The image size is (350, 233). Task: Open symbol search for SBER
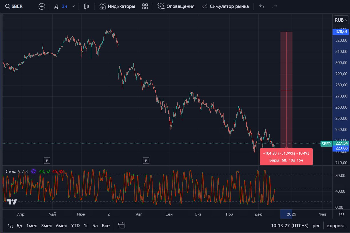pos(14,6)
